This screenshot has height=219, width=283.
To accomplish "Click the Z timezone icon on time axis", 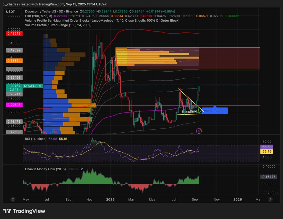I will click(13, 199).
